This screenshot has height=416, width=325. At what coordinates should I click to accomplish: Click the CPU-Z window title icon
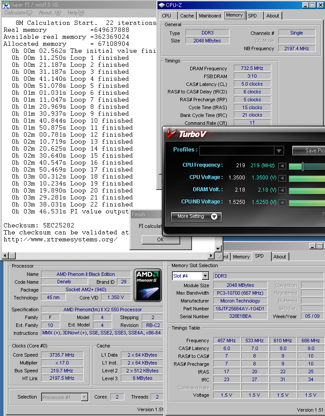tap(162, 5)
